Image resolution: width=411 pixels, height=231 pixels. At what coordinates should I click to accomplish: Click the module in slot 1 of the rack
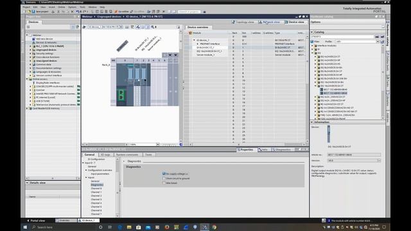point(137,85)
